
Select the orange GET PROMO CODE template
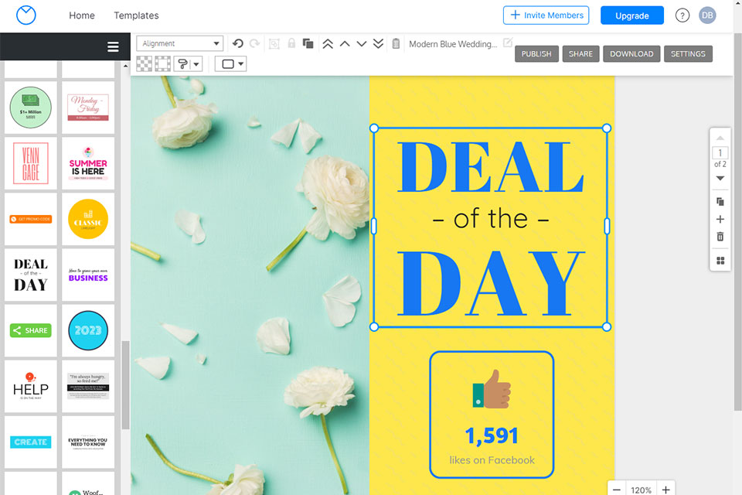[31, 219]
